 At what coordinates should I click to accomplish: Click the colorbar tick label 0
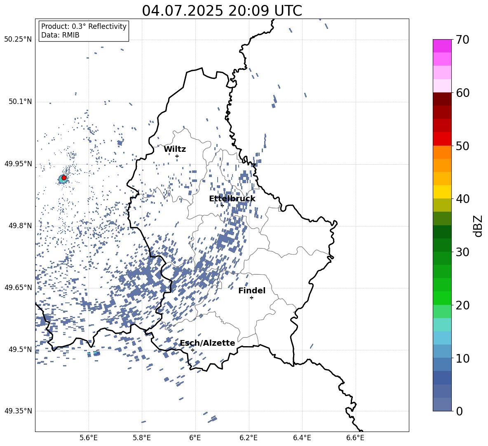pyautogui.click(x=459, y=411)
